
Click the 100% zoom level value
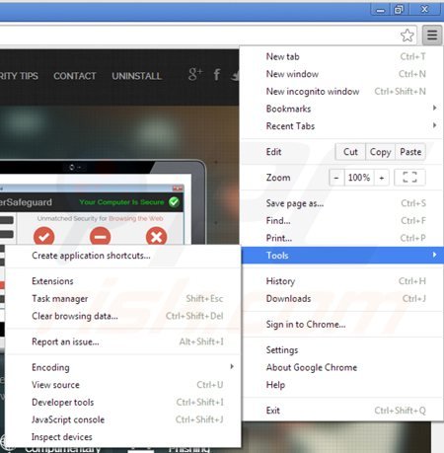[359, 178]
